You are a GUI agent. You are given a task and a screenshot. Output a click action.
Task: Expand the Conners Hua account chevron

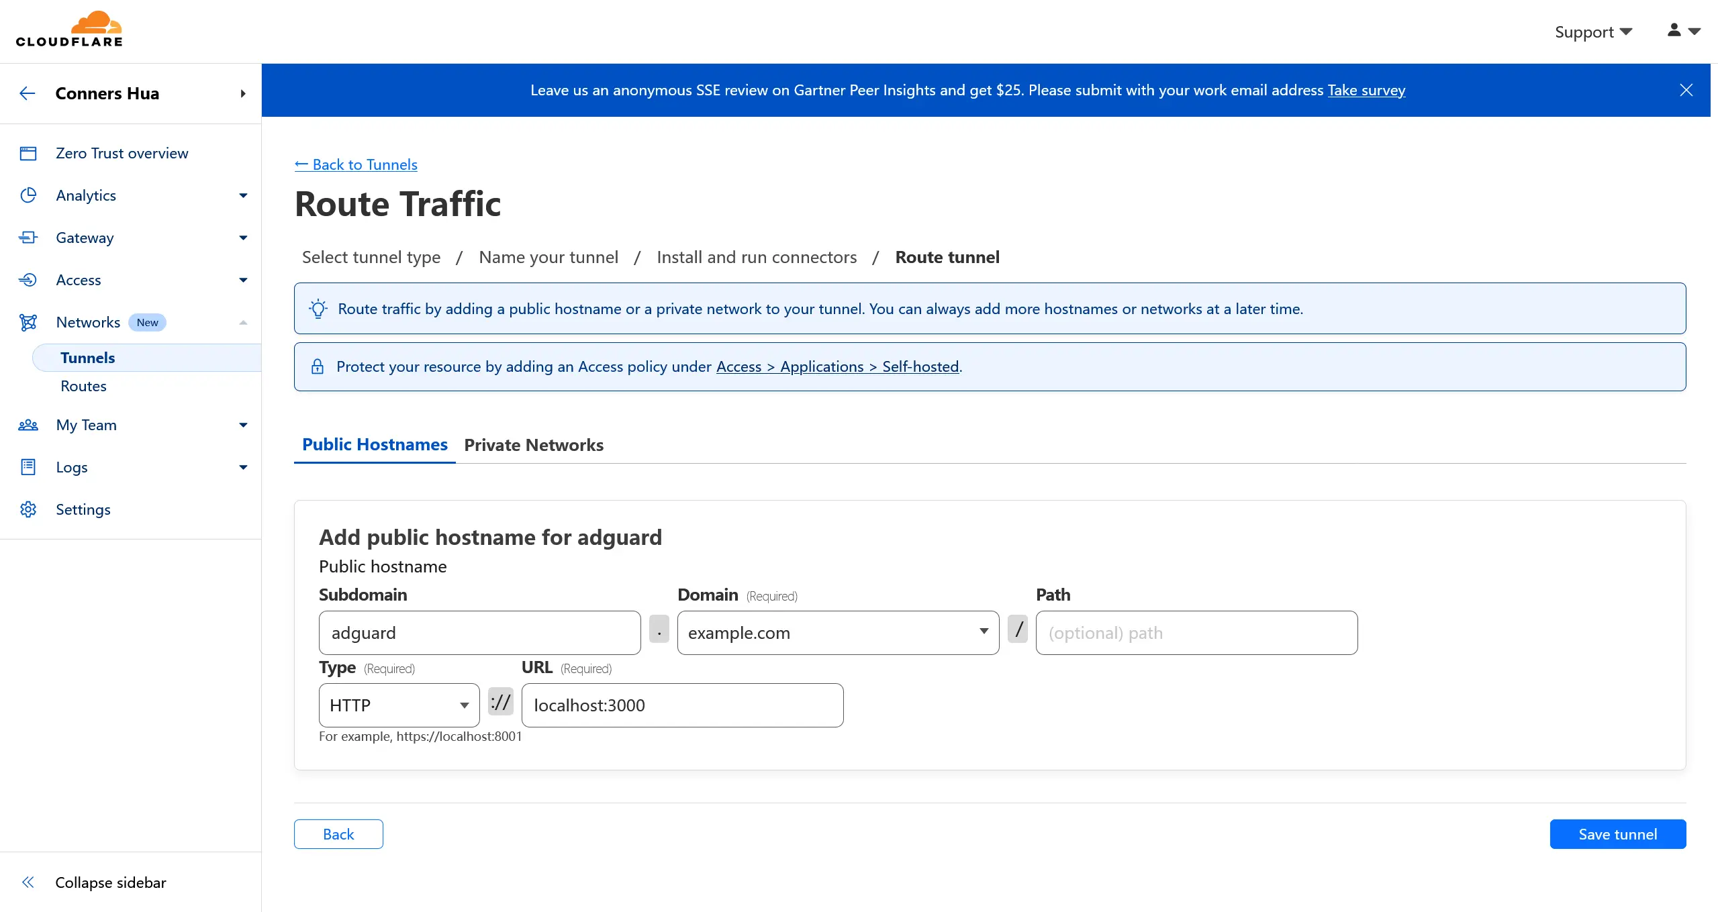coord(243,93)
